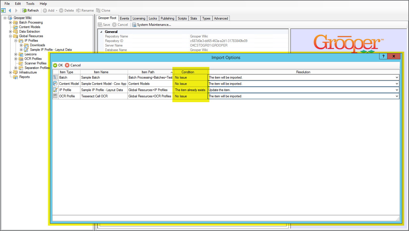This screenshot has height=231, width=409.
Task: Collapse the IP Profiles tree node
Action: (16, 41)
